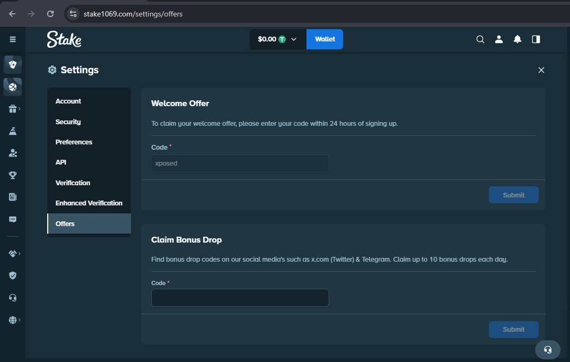Screen dimensions: 570x362
Task: Expand the chevron beside the globe icon
Action: [x=19, y=320]
